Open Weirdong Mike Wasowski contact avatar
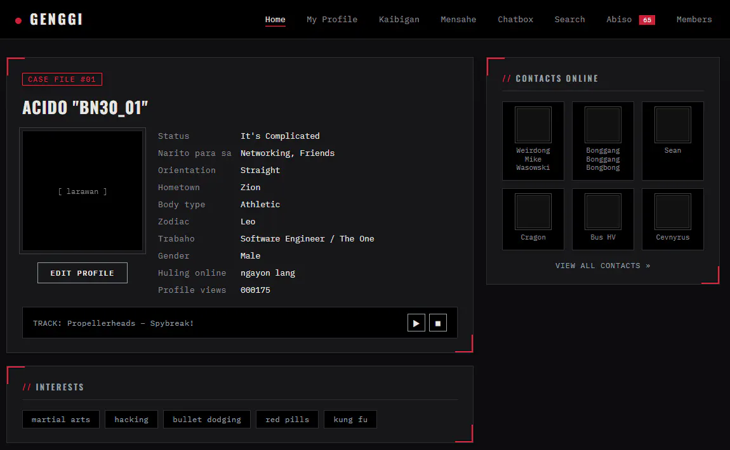The height and width of the screenshot is (450, 730). 533,125
